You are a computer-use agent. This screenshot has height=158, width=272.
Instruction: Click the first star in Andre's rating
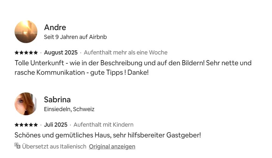click(16, 53)
